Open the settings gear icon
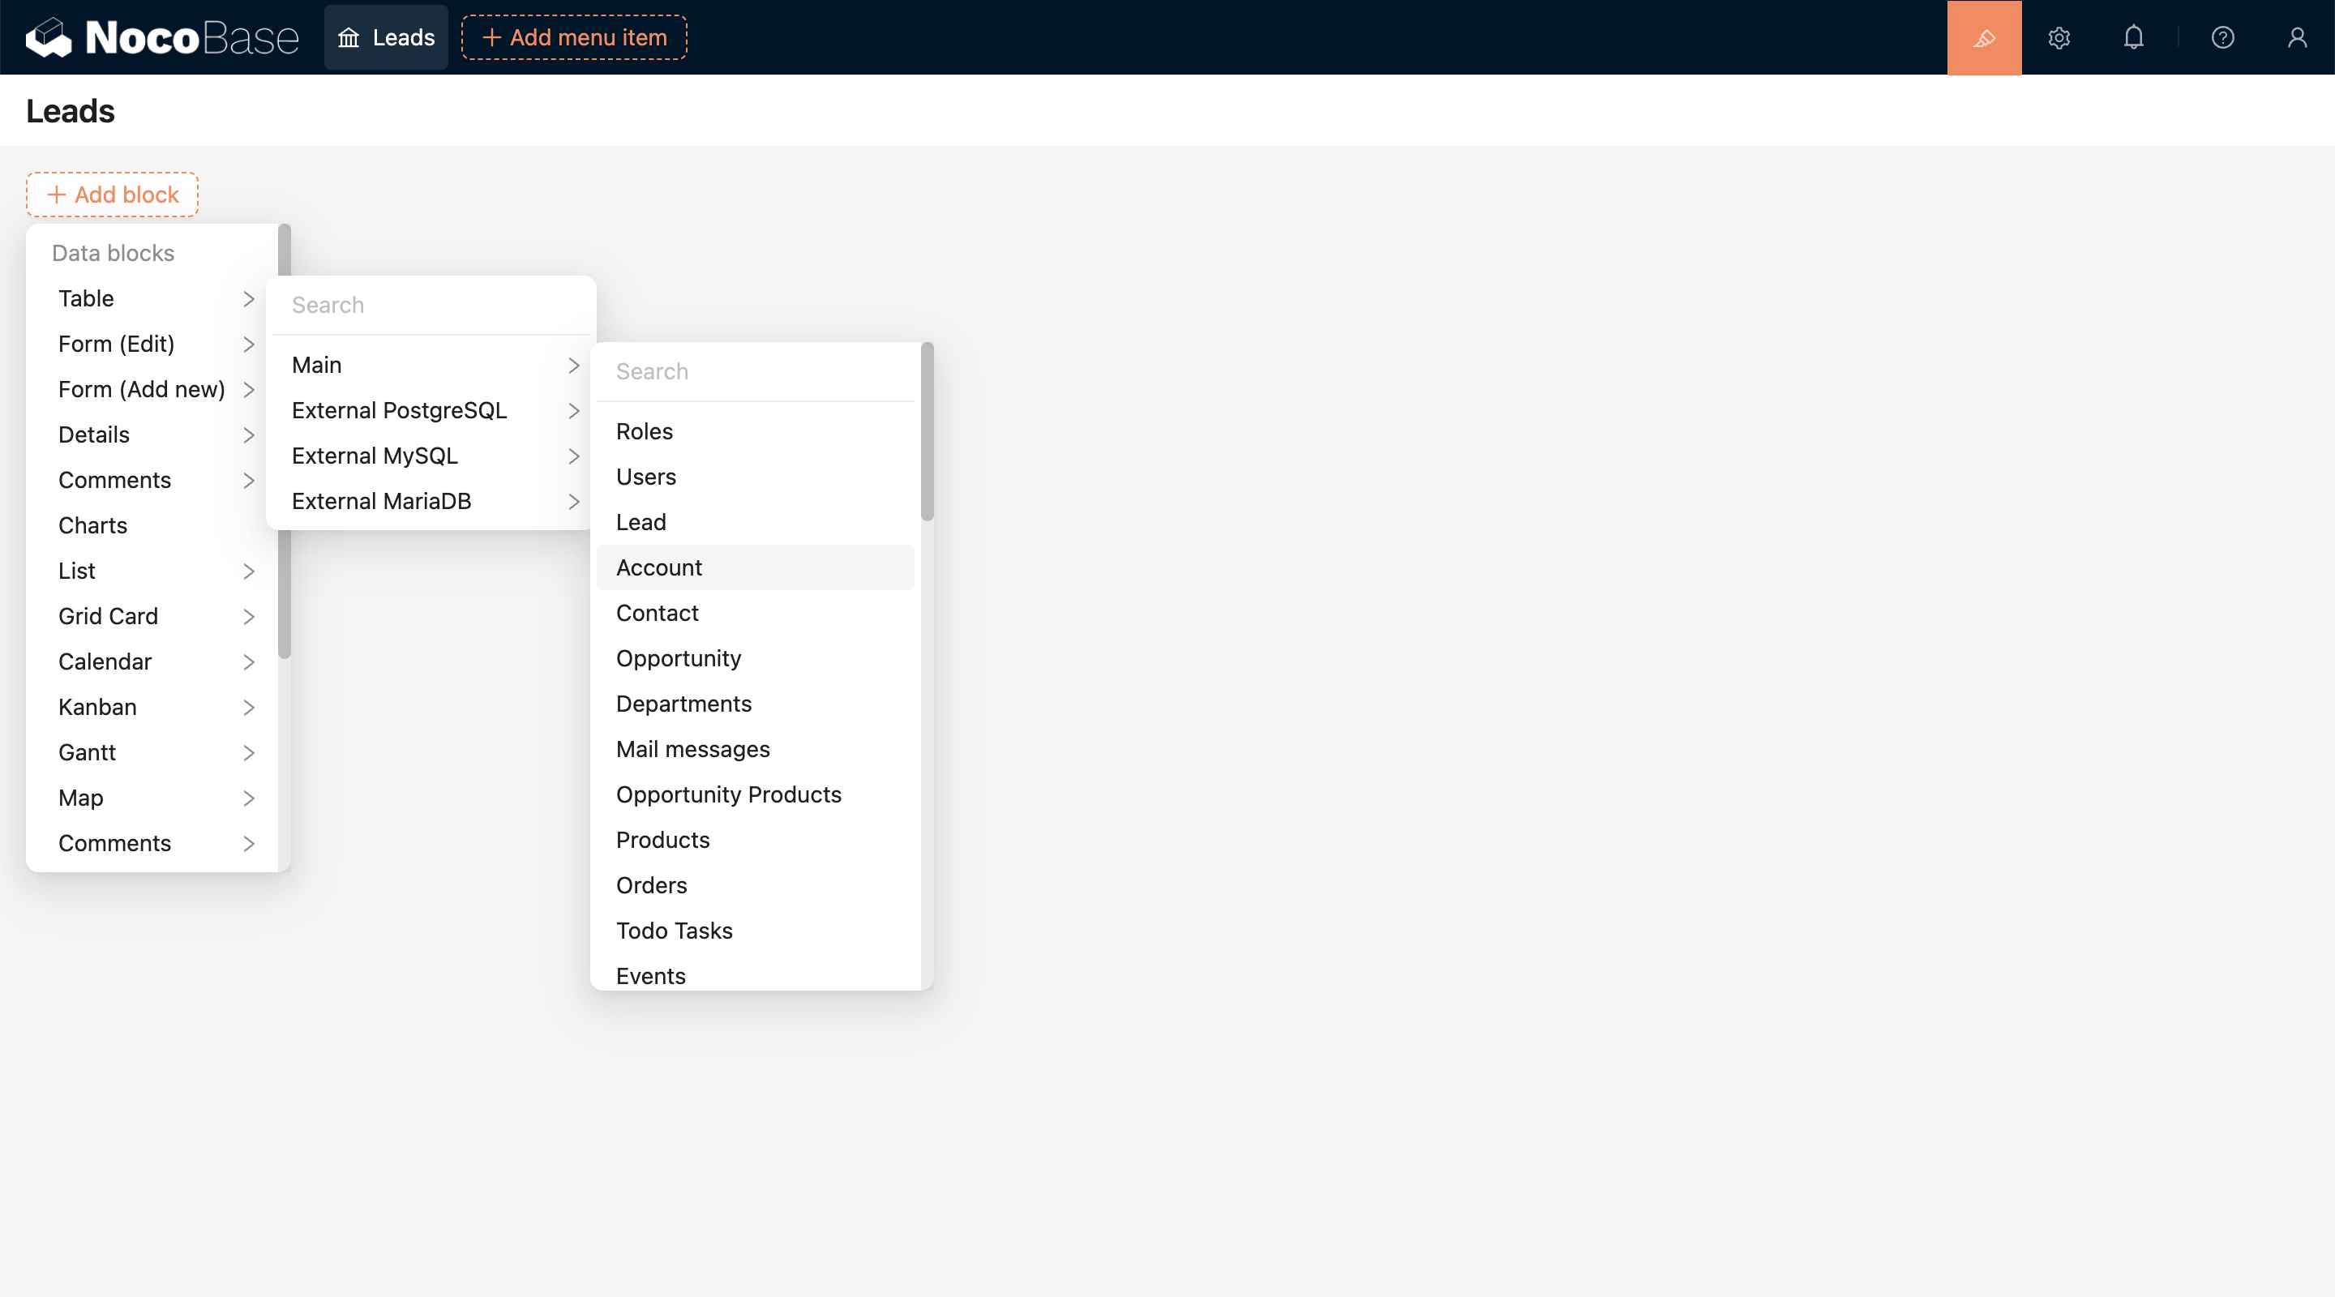This screenshot has width=2335, height=1297. (2059, 37)
